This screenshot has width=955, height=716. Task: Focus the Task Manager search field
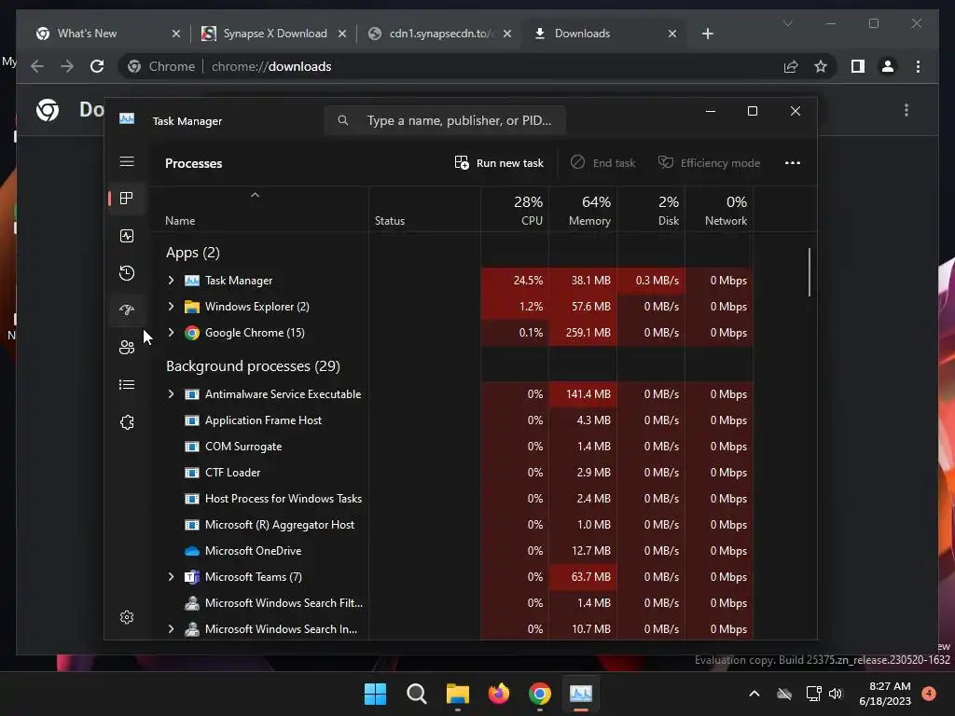[445, 120]
